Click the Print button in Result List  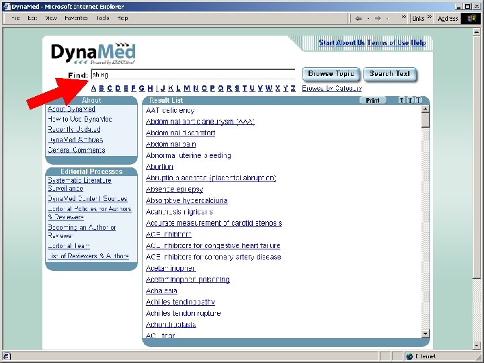coord(373,100)
